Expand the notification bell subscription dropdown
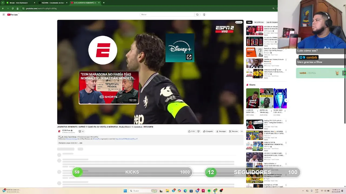Image resolution: width=346 pixels, height=194 pixels. tap(81, 131)
